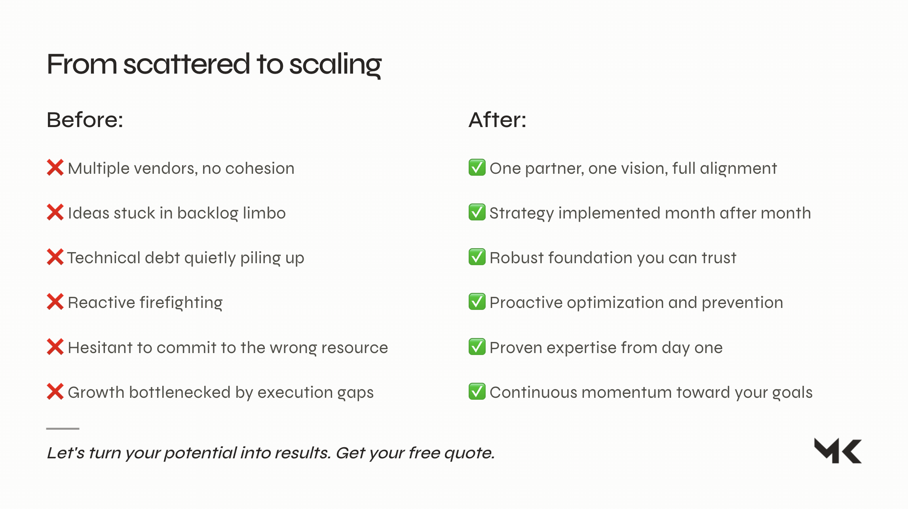Click the green checkmark beside Strategy implemented

coord(477,212)
